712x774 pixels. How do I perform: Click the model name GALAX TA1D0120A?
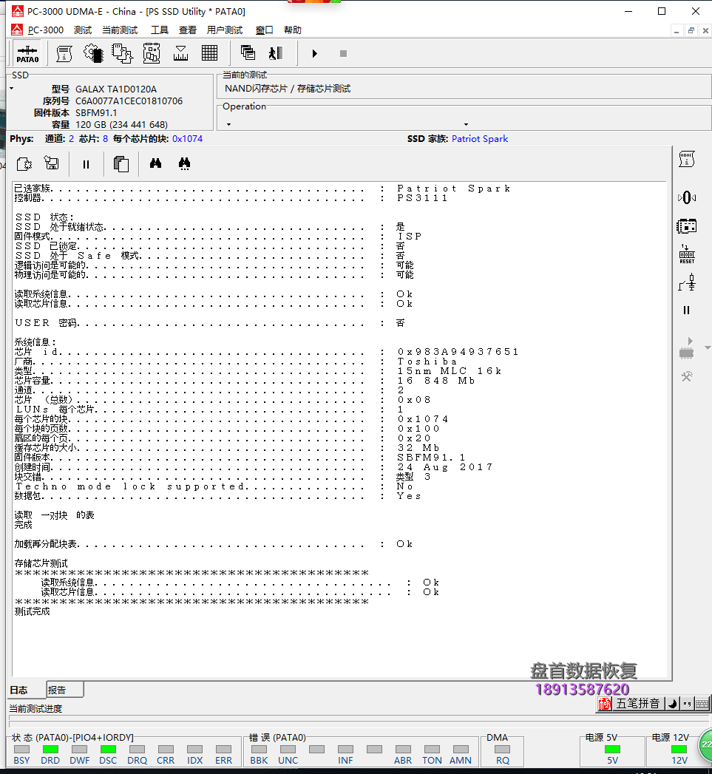click(x=116, y=89)
